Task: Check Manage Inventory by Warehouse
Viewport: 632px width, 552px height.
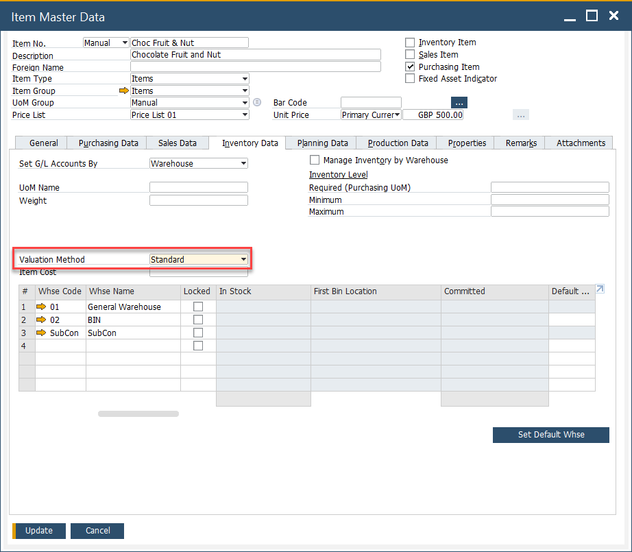Action: point(315,160)
